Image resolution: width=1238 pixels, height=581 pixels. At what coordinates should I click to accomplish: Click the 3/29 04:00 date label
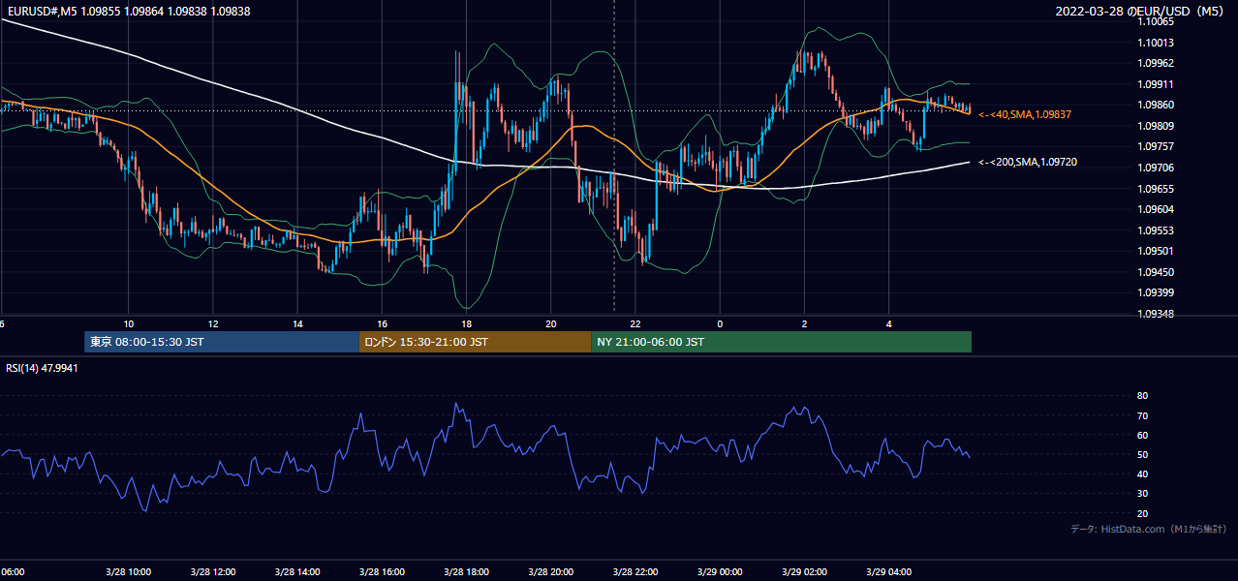(889, 571)
